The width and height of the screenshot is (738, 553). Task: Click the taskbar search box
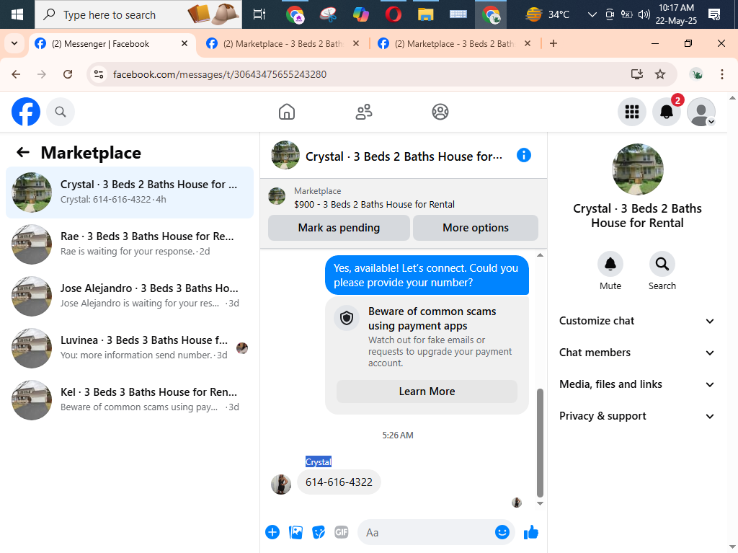(138, 14)
